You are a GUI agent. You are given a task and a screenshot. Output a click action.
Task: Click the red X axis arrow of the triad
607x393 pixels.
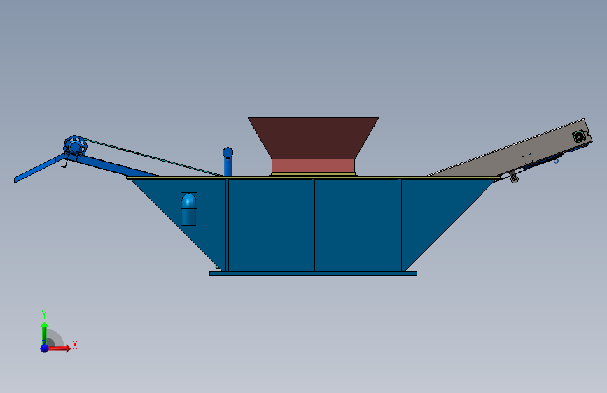(59, 348)
